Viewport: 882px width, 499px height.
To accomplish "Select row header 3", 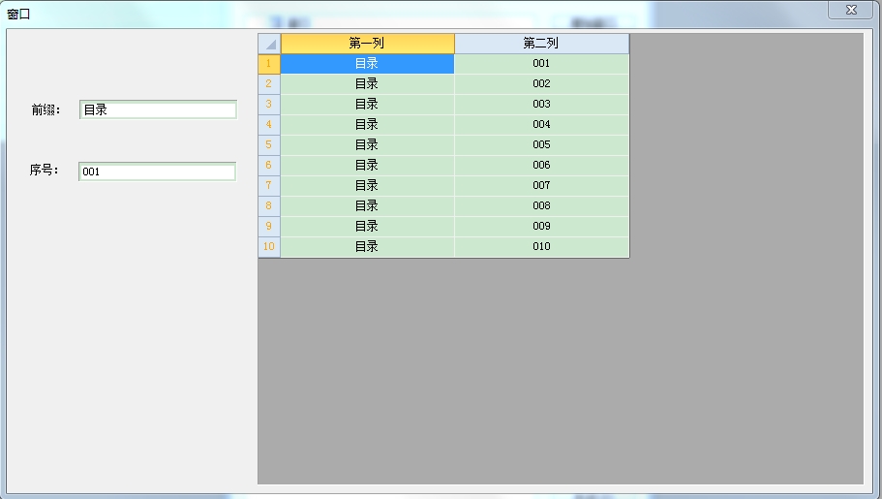I will (x=269, y=105).
